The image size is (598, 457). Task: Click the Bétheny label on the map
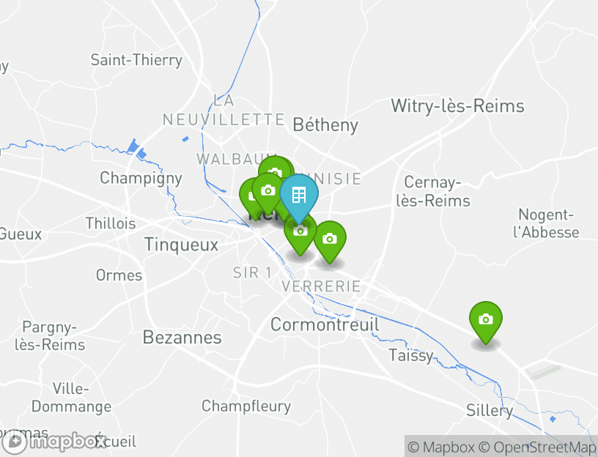point(325,125)
